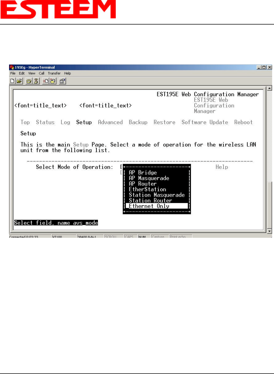Click the Help link beside mode list
The width and height of the screenshot is (274, 374).
[222, 167]
